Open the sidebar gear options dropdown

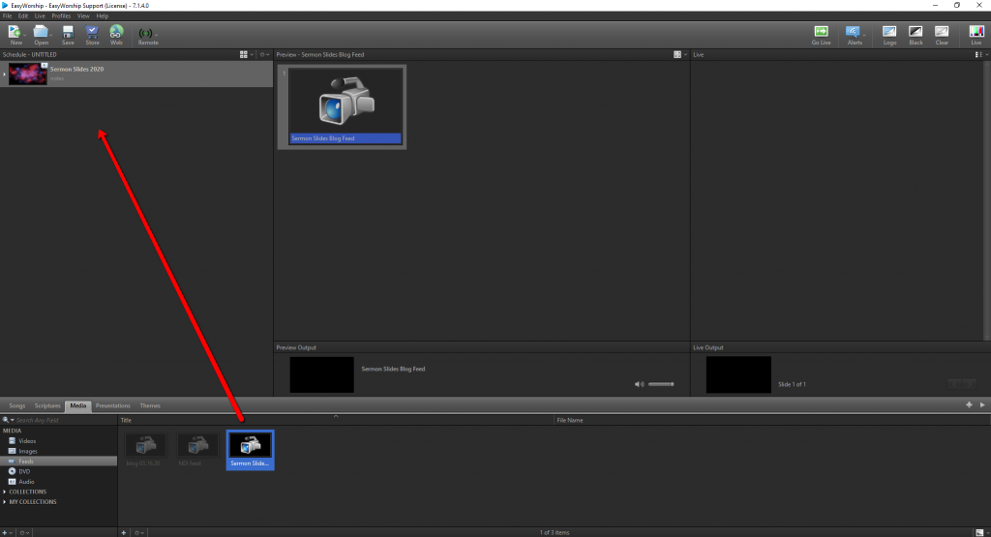pyautogui.click(x=23, y=532)
